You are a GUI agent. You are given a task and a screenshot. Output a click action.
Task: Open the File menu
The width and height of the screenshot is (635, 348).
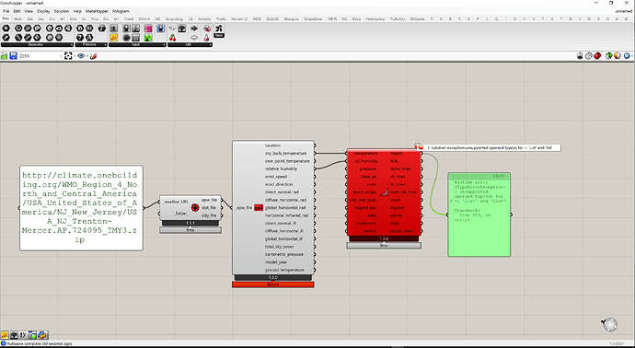pyautogui.click(x=6, y=11)
